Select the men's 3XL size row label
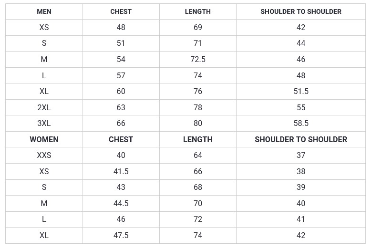Image resolution: width=372 pixels, height=249 pixels. point(44,123)
